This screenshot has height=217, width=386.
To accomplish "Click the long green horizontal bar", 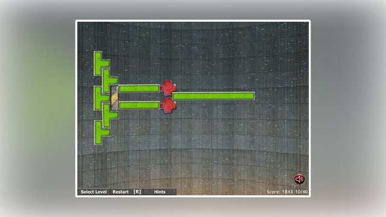I will 213,96.
